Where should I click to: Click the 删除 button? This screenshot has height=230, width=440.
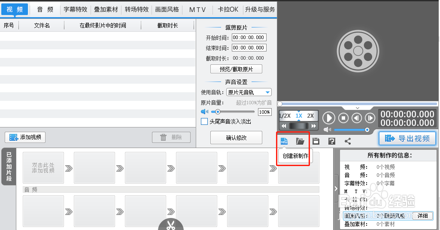click(171, 137)
